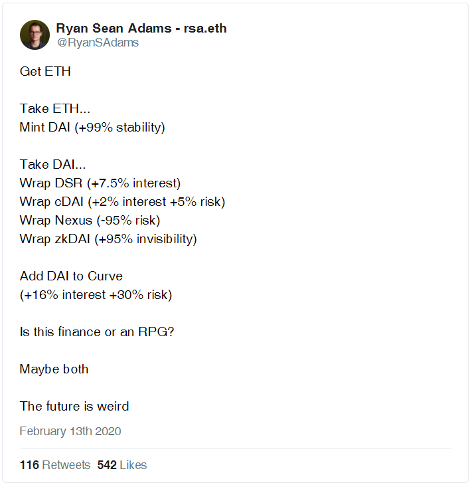Click the February 13th 2020 timestamp

tap(70, 431)
